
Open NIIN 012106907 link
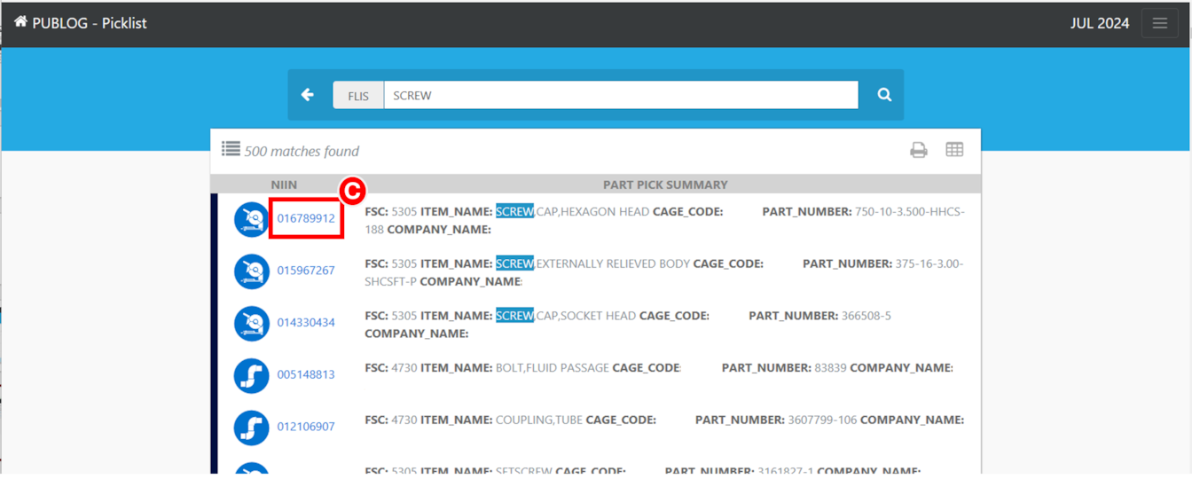[x=306, y=427]
